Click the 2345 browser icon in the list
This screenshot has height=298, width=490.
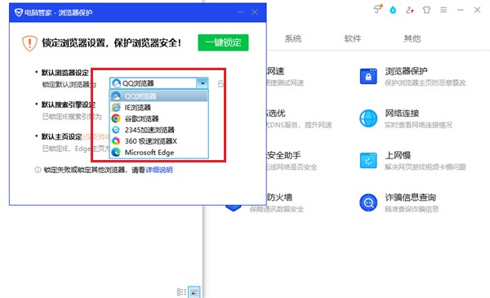(x=116, y=130)
